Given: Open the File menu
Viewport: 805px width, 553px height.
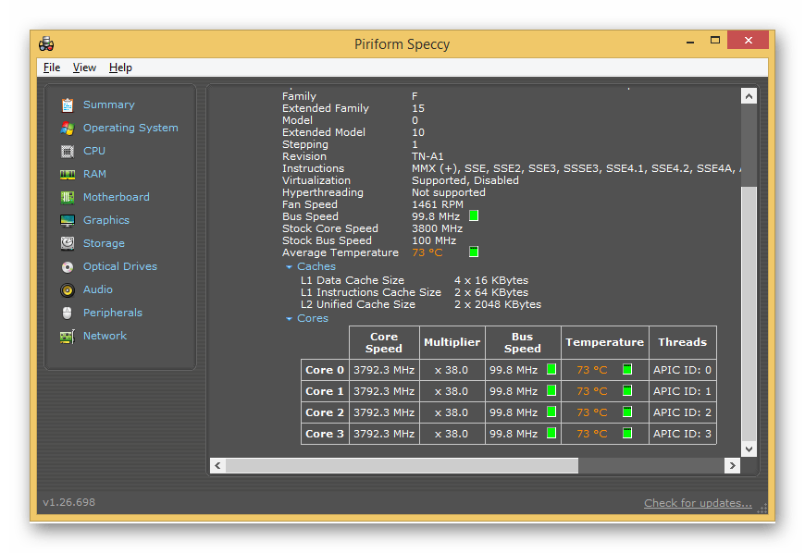Looking at the screenshot, I should pyautogui.click(x=52, y=68).
